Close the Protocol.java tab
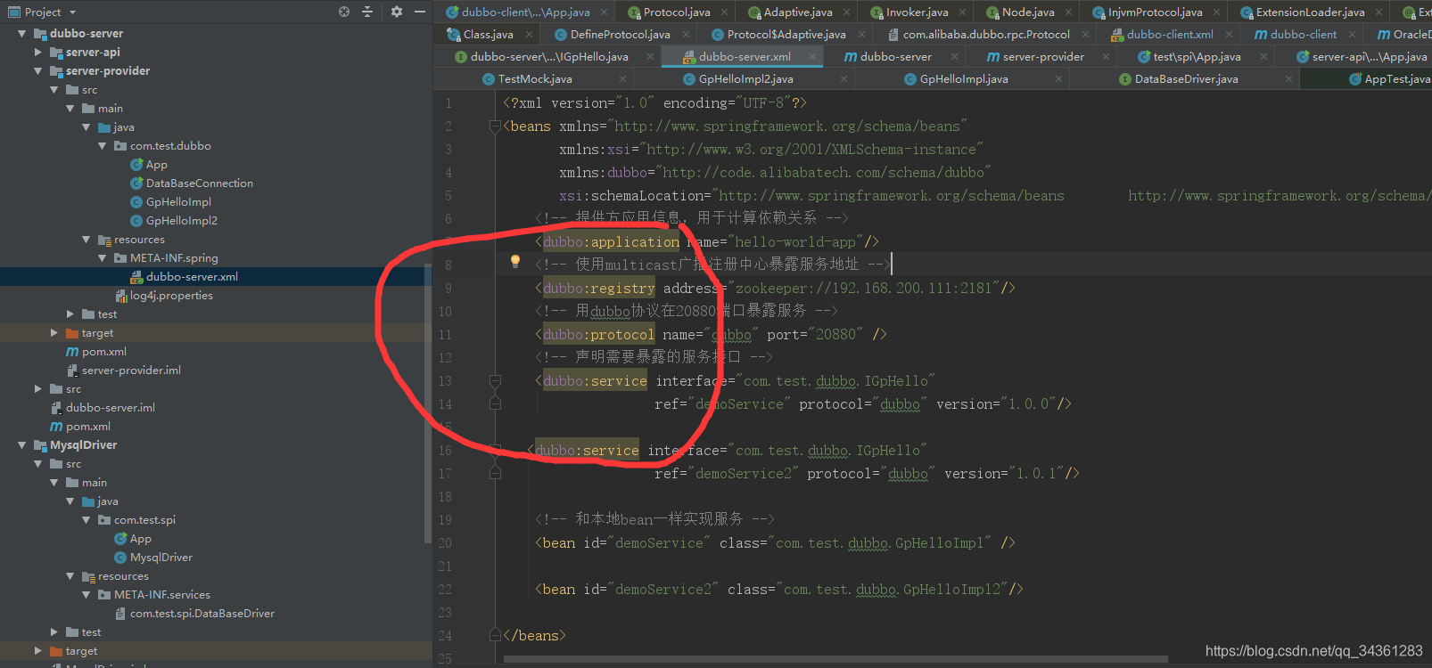The image size is (1432, 668). [x=724, y=12]
